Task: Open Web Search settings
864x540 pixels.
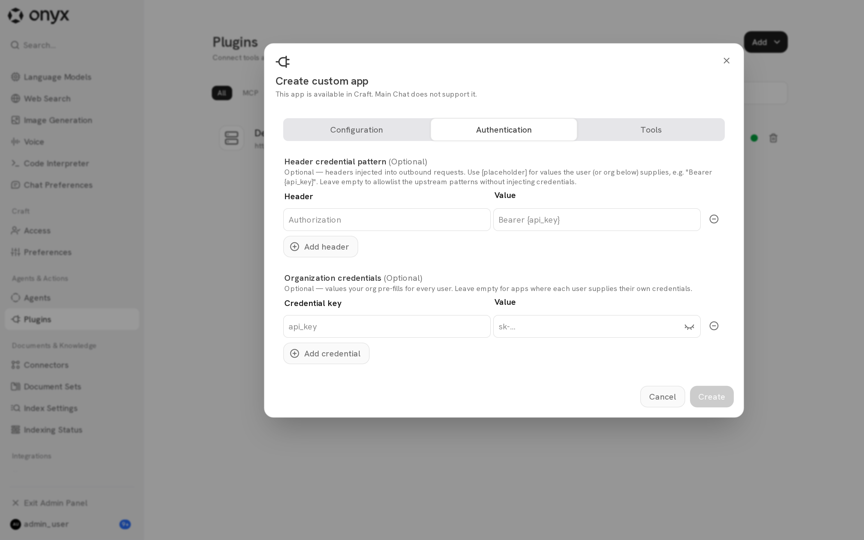Action: click(71, 99)
